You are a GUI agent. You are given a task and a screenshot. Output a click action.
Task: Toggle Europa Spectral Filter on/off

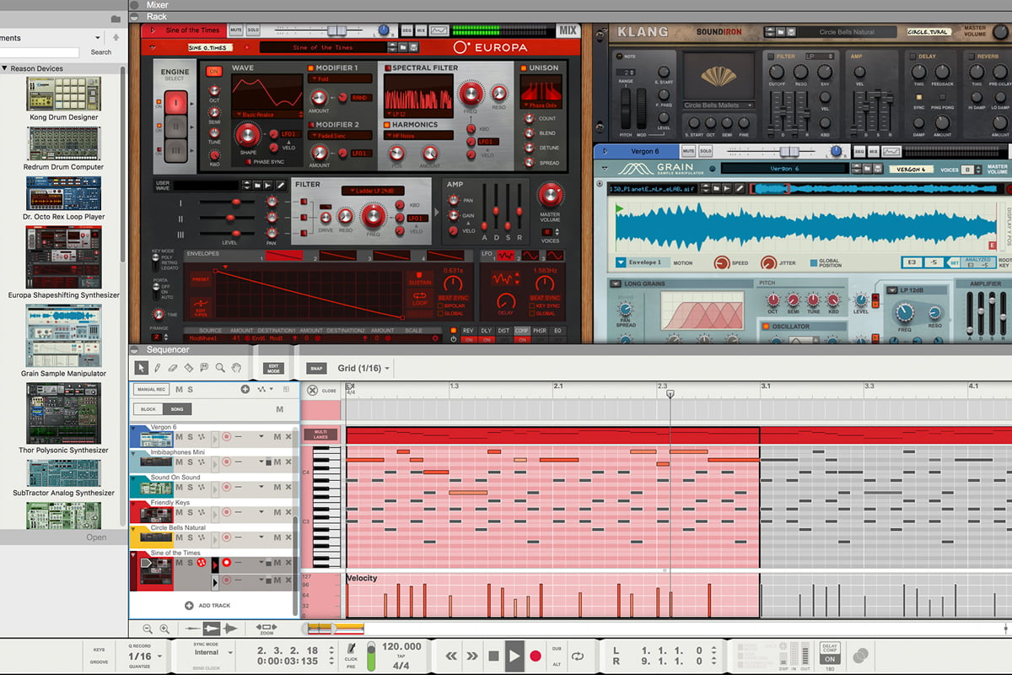(x=387, y=67)
